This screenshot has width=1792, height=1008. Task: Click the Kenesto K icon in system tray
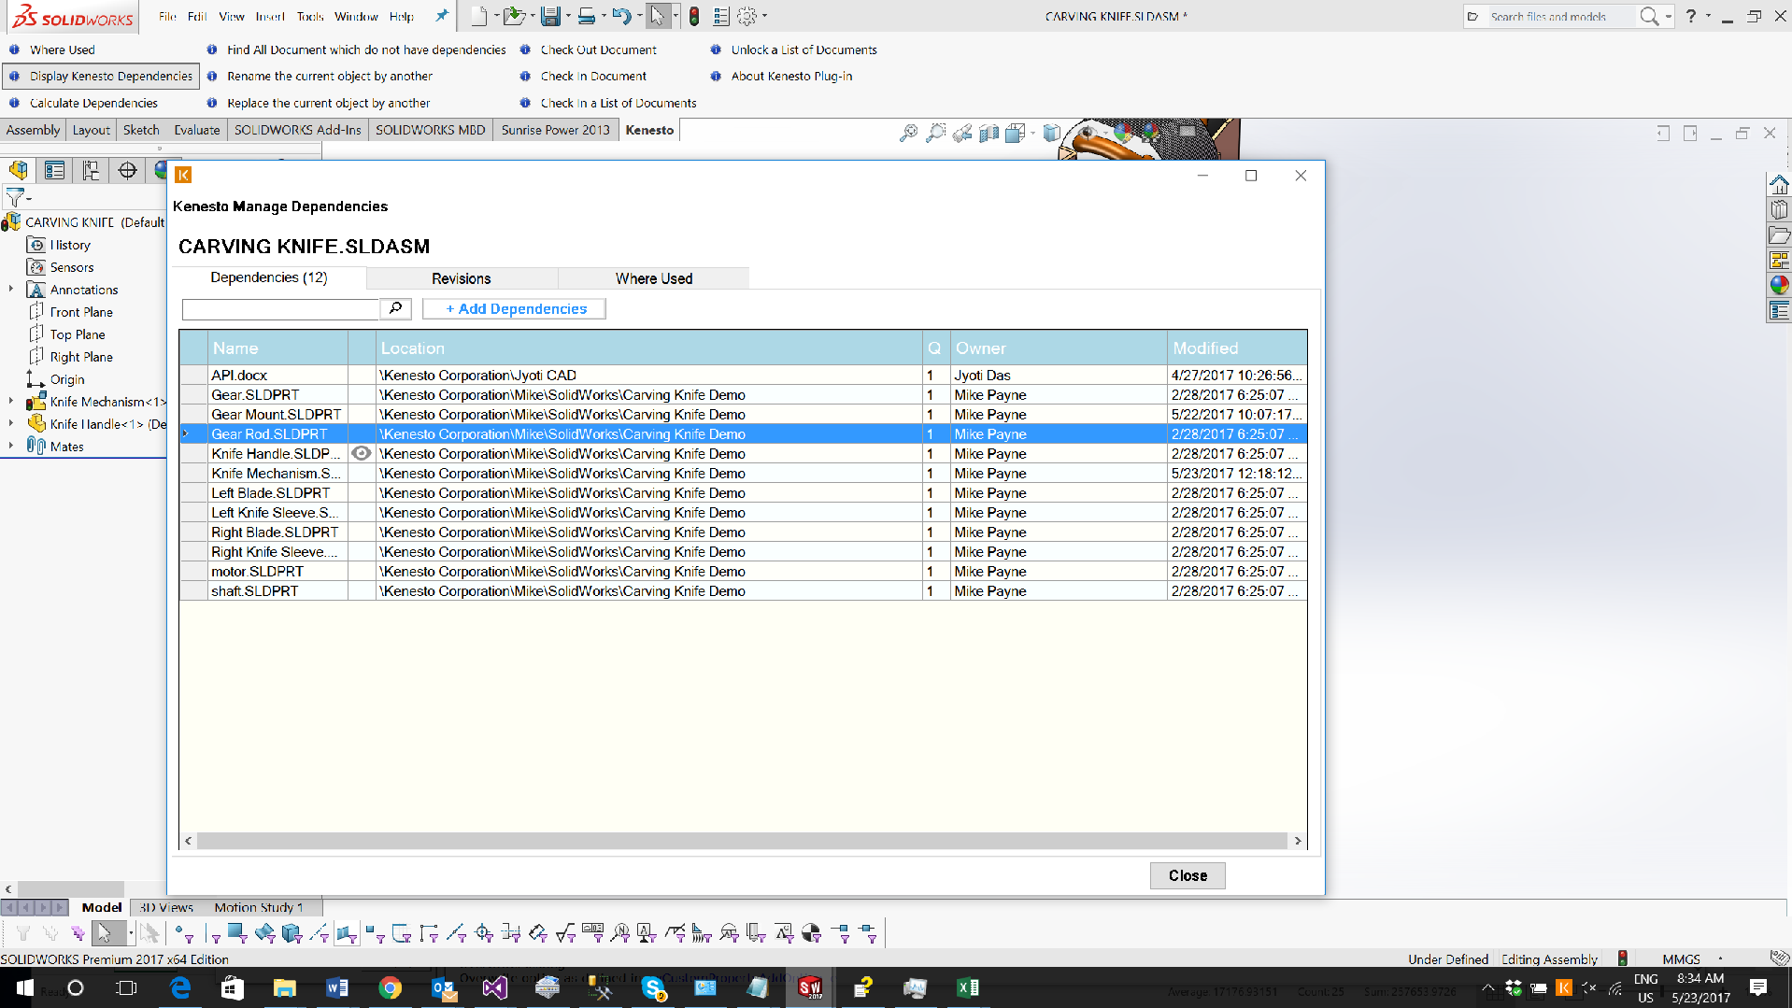point(1564,987)
